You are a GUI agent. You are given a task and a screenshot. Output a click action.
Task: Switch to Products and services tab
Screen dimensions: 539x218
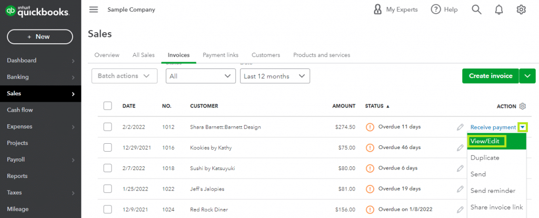point(322,55)
